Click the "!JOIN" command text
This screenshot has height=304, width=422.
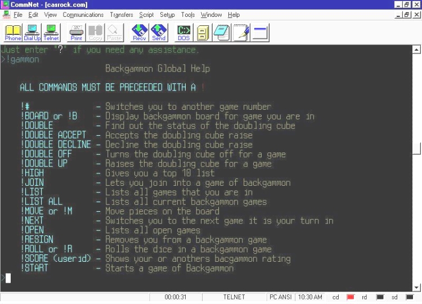[x=32, y=182]
